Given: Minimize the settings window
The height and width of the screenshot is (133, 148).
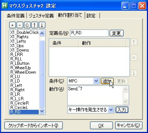Looking at the screenshot, I should [125, 6].
